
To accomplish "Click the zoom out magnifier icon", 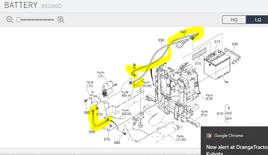I will coord(10,20).
